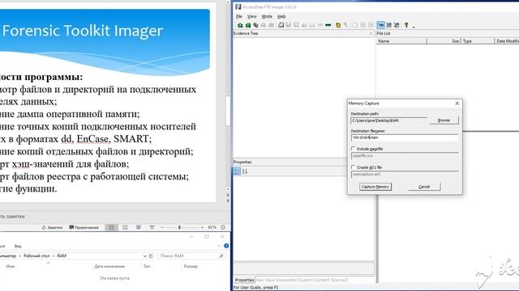Click the Explorer search magnifier icon

click(221, 255)
